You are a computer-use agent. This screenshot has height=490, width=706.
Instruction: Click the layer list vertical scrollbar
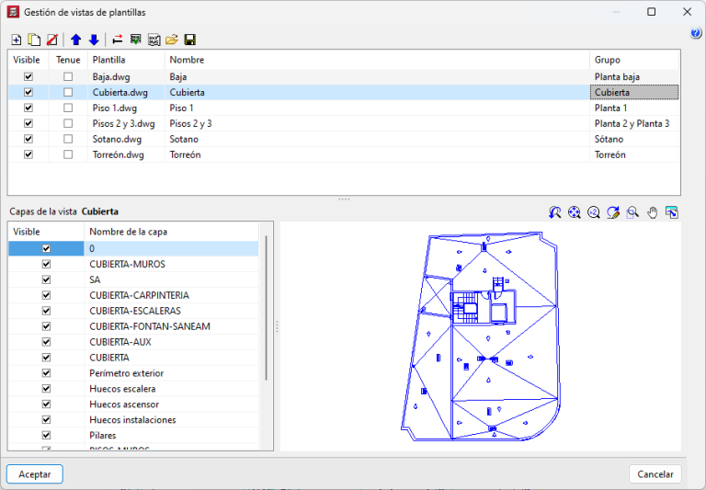tap(266, 308)
